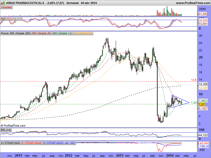The image size is (211, 158).
Task: Click the current price tag 7,57
Action: click(x=202, y=104)
